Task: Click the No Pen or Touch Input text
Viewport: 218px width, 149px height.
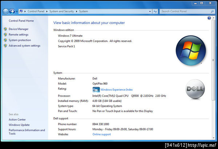Action: (x=122, y=111)
